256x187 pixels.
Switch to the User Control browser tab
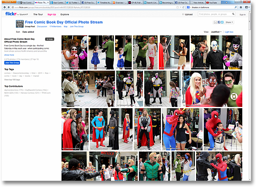pyautogui.click(x=57, y=2)
